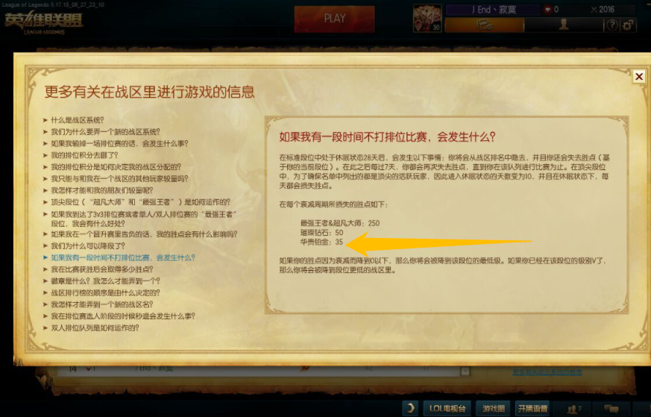651x417 pixels.
Task: Open the summoner profile silhouette icon
Action: pos(564,25)
